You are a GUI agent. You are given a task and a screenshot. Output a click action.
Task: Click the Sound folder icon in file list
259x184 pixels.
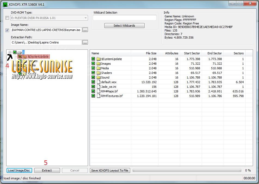pyautogui.click(x=98, y=77)
